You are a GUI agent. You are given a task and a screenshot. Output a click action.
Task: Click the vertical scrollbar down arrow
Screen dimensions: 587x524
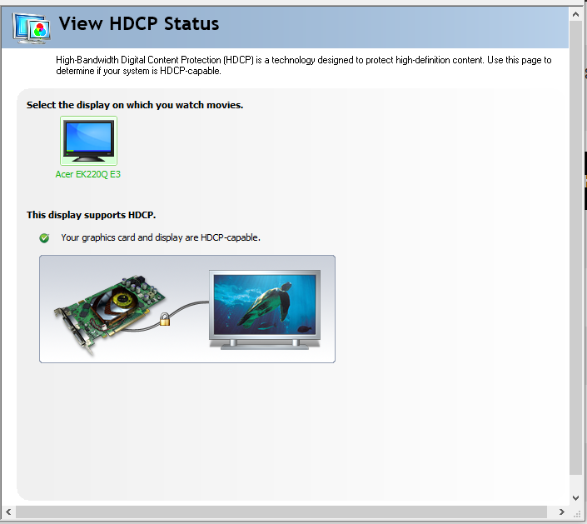576,498
